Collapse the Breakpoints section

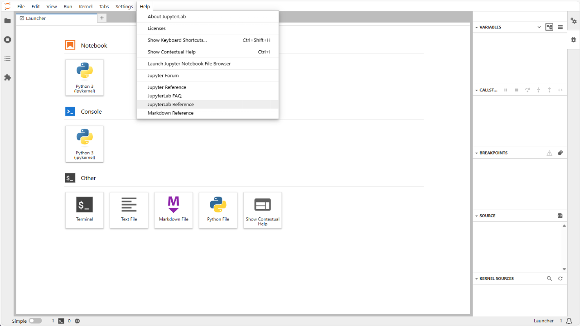click(477, 153)
